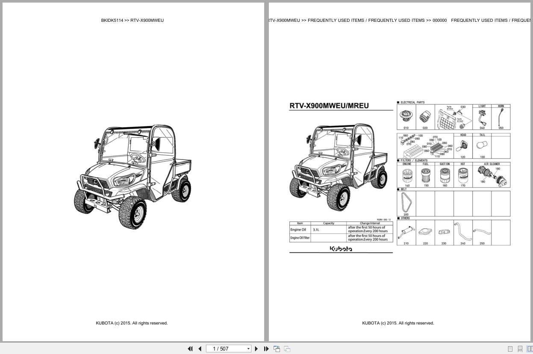Viewport: 533px width, 354px height.
Task: Select TAIL bulb part 130
Action: tap(482, 146)
